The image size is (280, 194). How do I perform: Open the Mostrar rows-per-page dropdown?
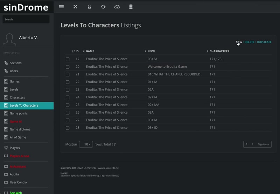click(x=86, y=144)
